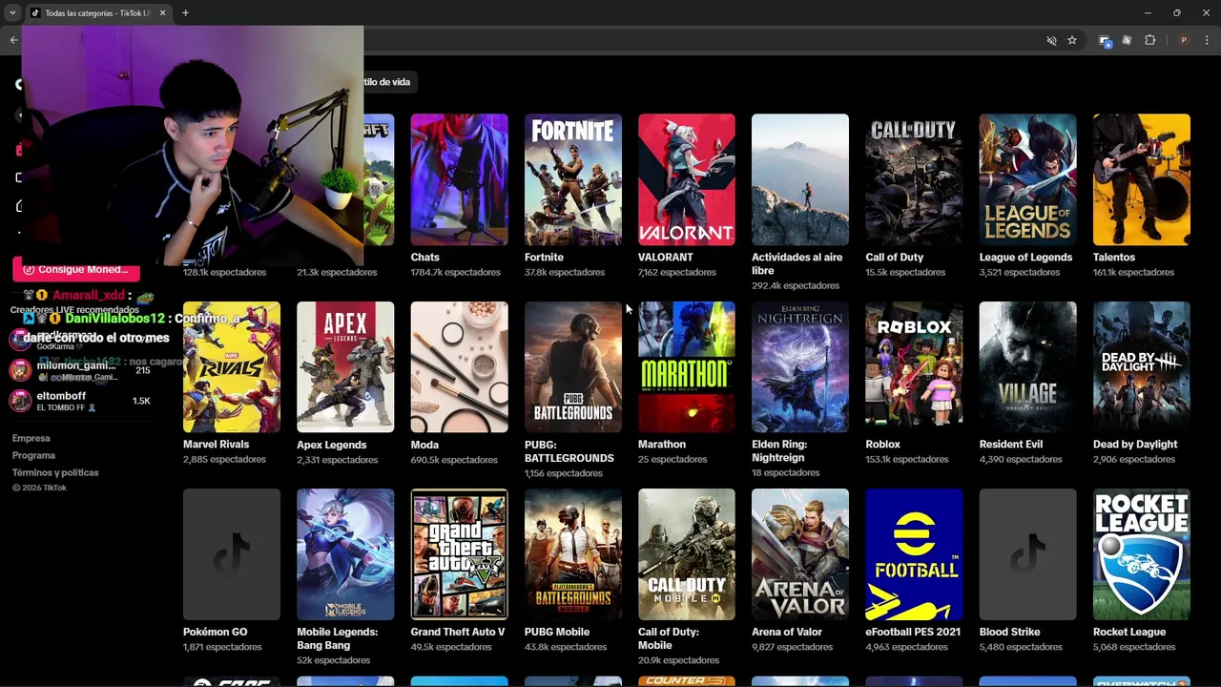Click the '© 2026 TikTok' copyright text
Image resolution: width=1221 pixels, height=687 pixels.
pos(39,488)
